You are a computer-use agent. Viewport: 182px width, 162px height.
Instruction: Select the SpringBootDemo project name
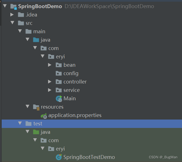click(x=40, y=6)
